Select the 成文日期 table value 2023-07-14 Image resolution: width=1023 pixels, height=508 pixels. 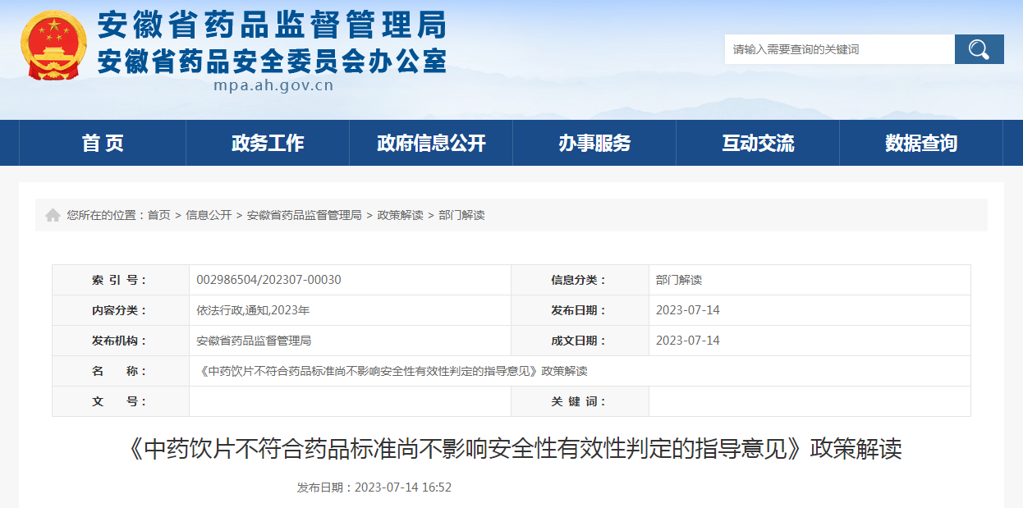tap(688, 341)
